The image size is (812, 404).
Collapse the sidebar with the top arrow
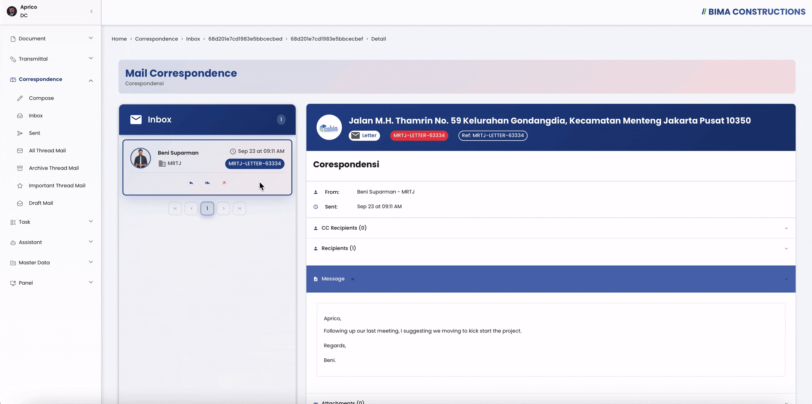[x=91, y=12]
